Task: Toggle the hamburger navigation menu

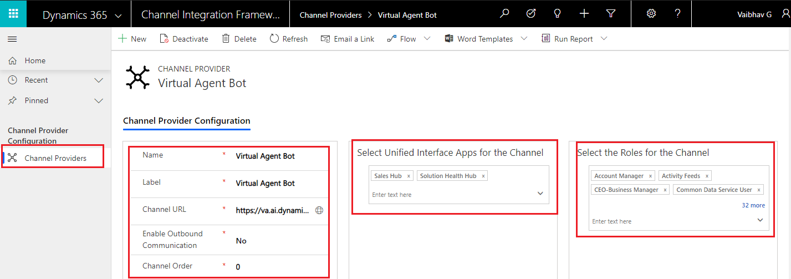Action: (x=12, y=39)
